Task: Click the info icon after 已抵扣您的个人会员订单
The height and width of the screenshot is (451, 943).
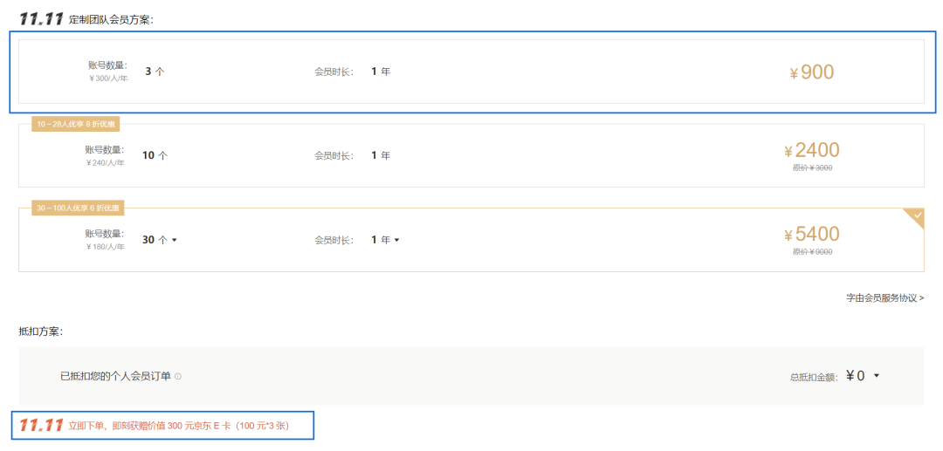Action: [178, 377]
